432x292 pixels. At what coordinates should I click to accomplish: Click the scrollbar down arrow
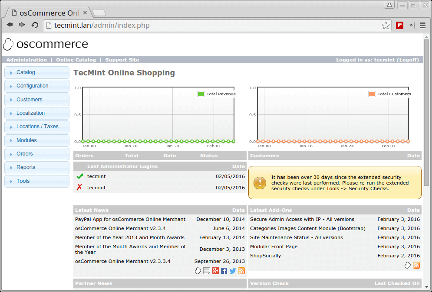point(426,287)
